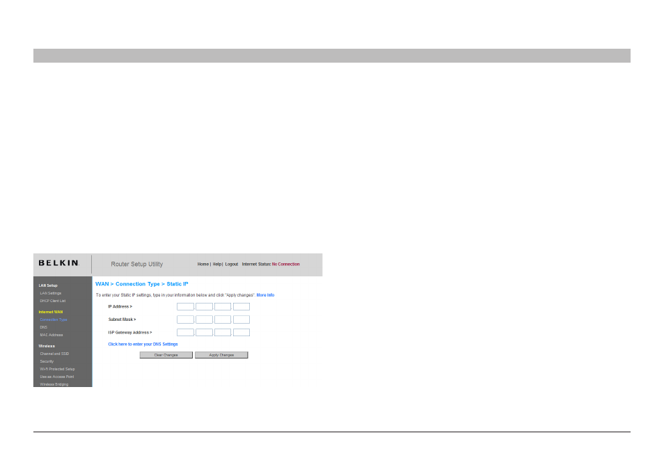
Task: Click the Clear Changes button
Action: pos(166,355)
